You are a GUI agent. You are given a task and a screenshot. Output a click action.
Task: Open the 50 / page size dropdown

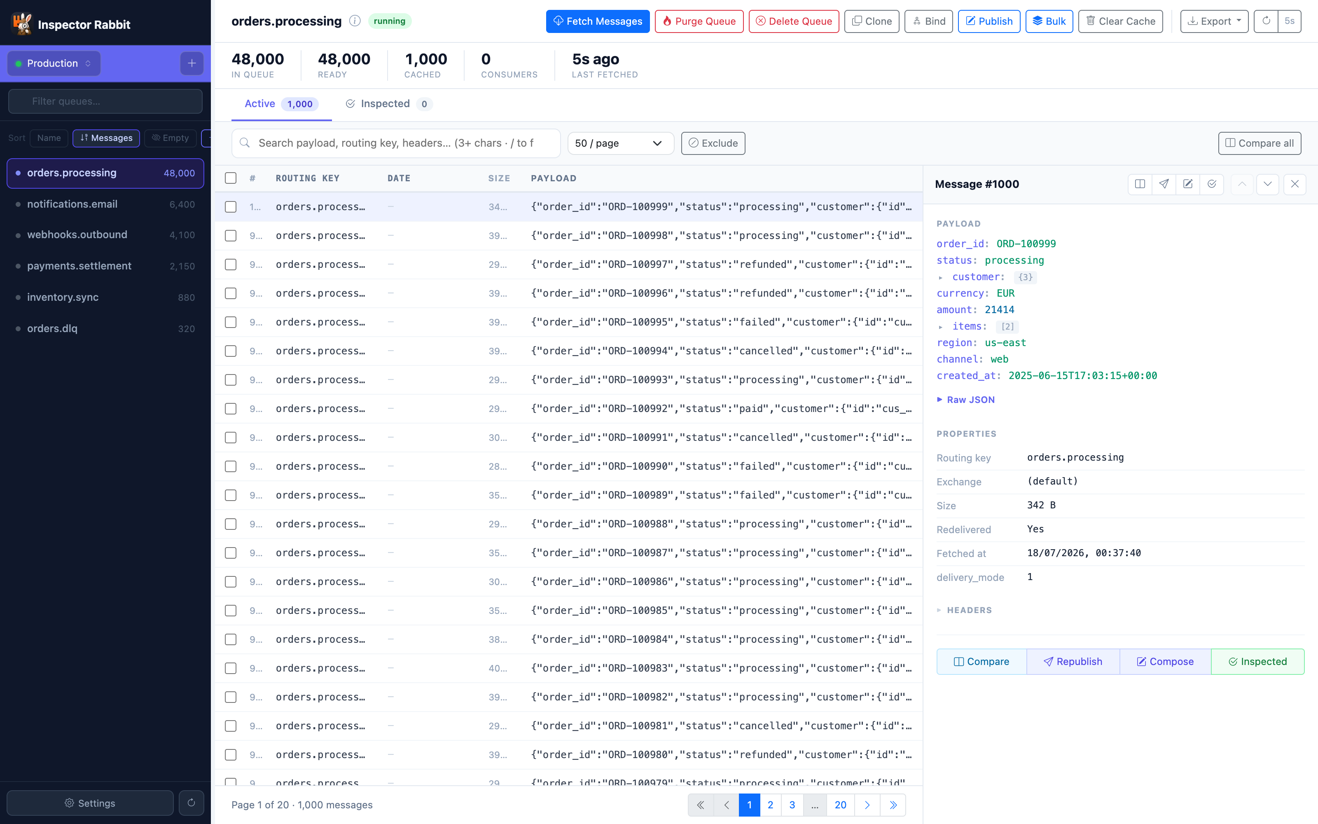(x=620, y=143)
